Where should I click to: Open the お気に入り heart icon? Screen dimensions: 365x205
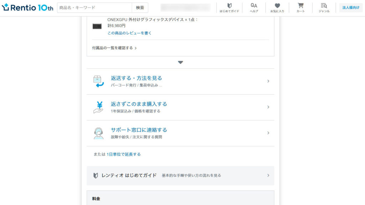tap(277, 8)
